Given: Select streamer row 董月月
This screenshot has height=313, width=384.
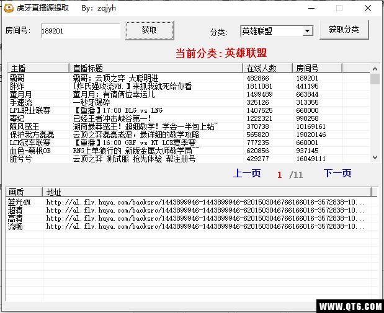Looking at the screenshot, I should click(x=189, y=94).
